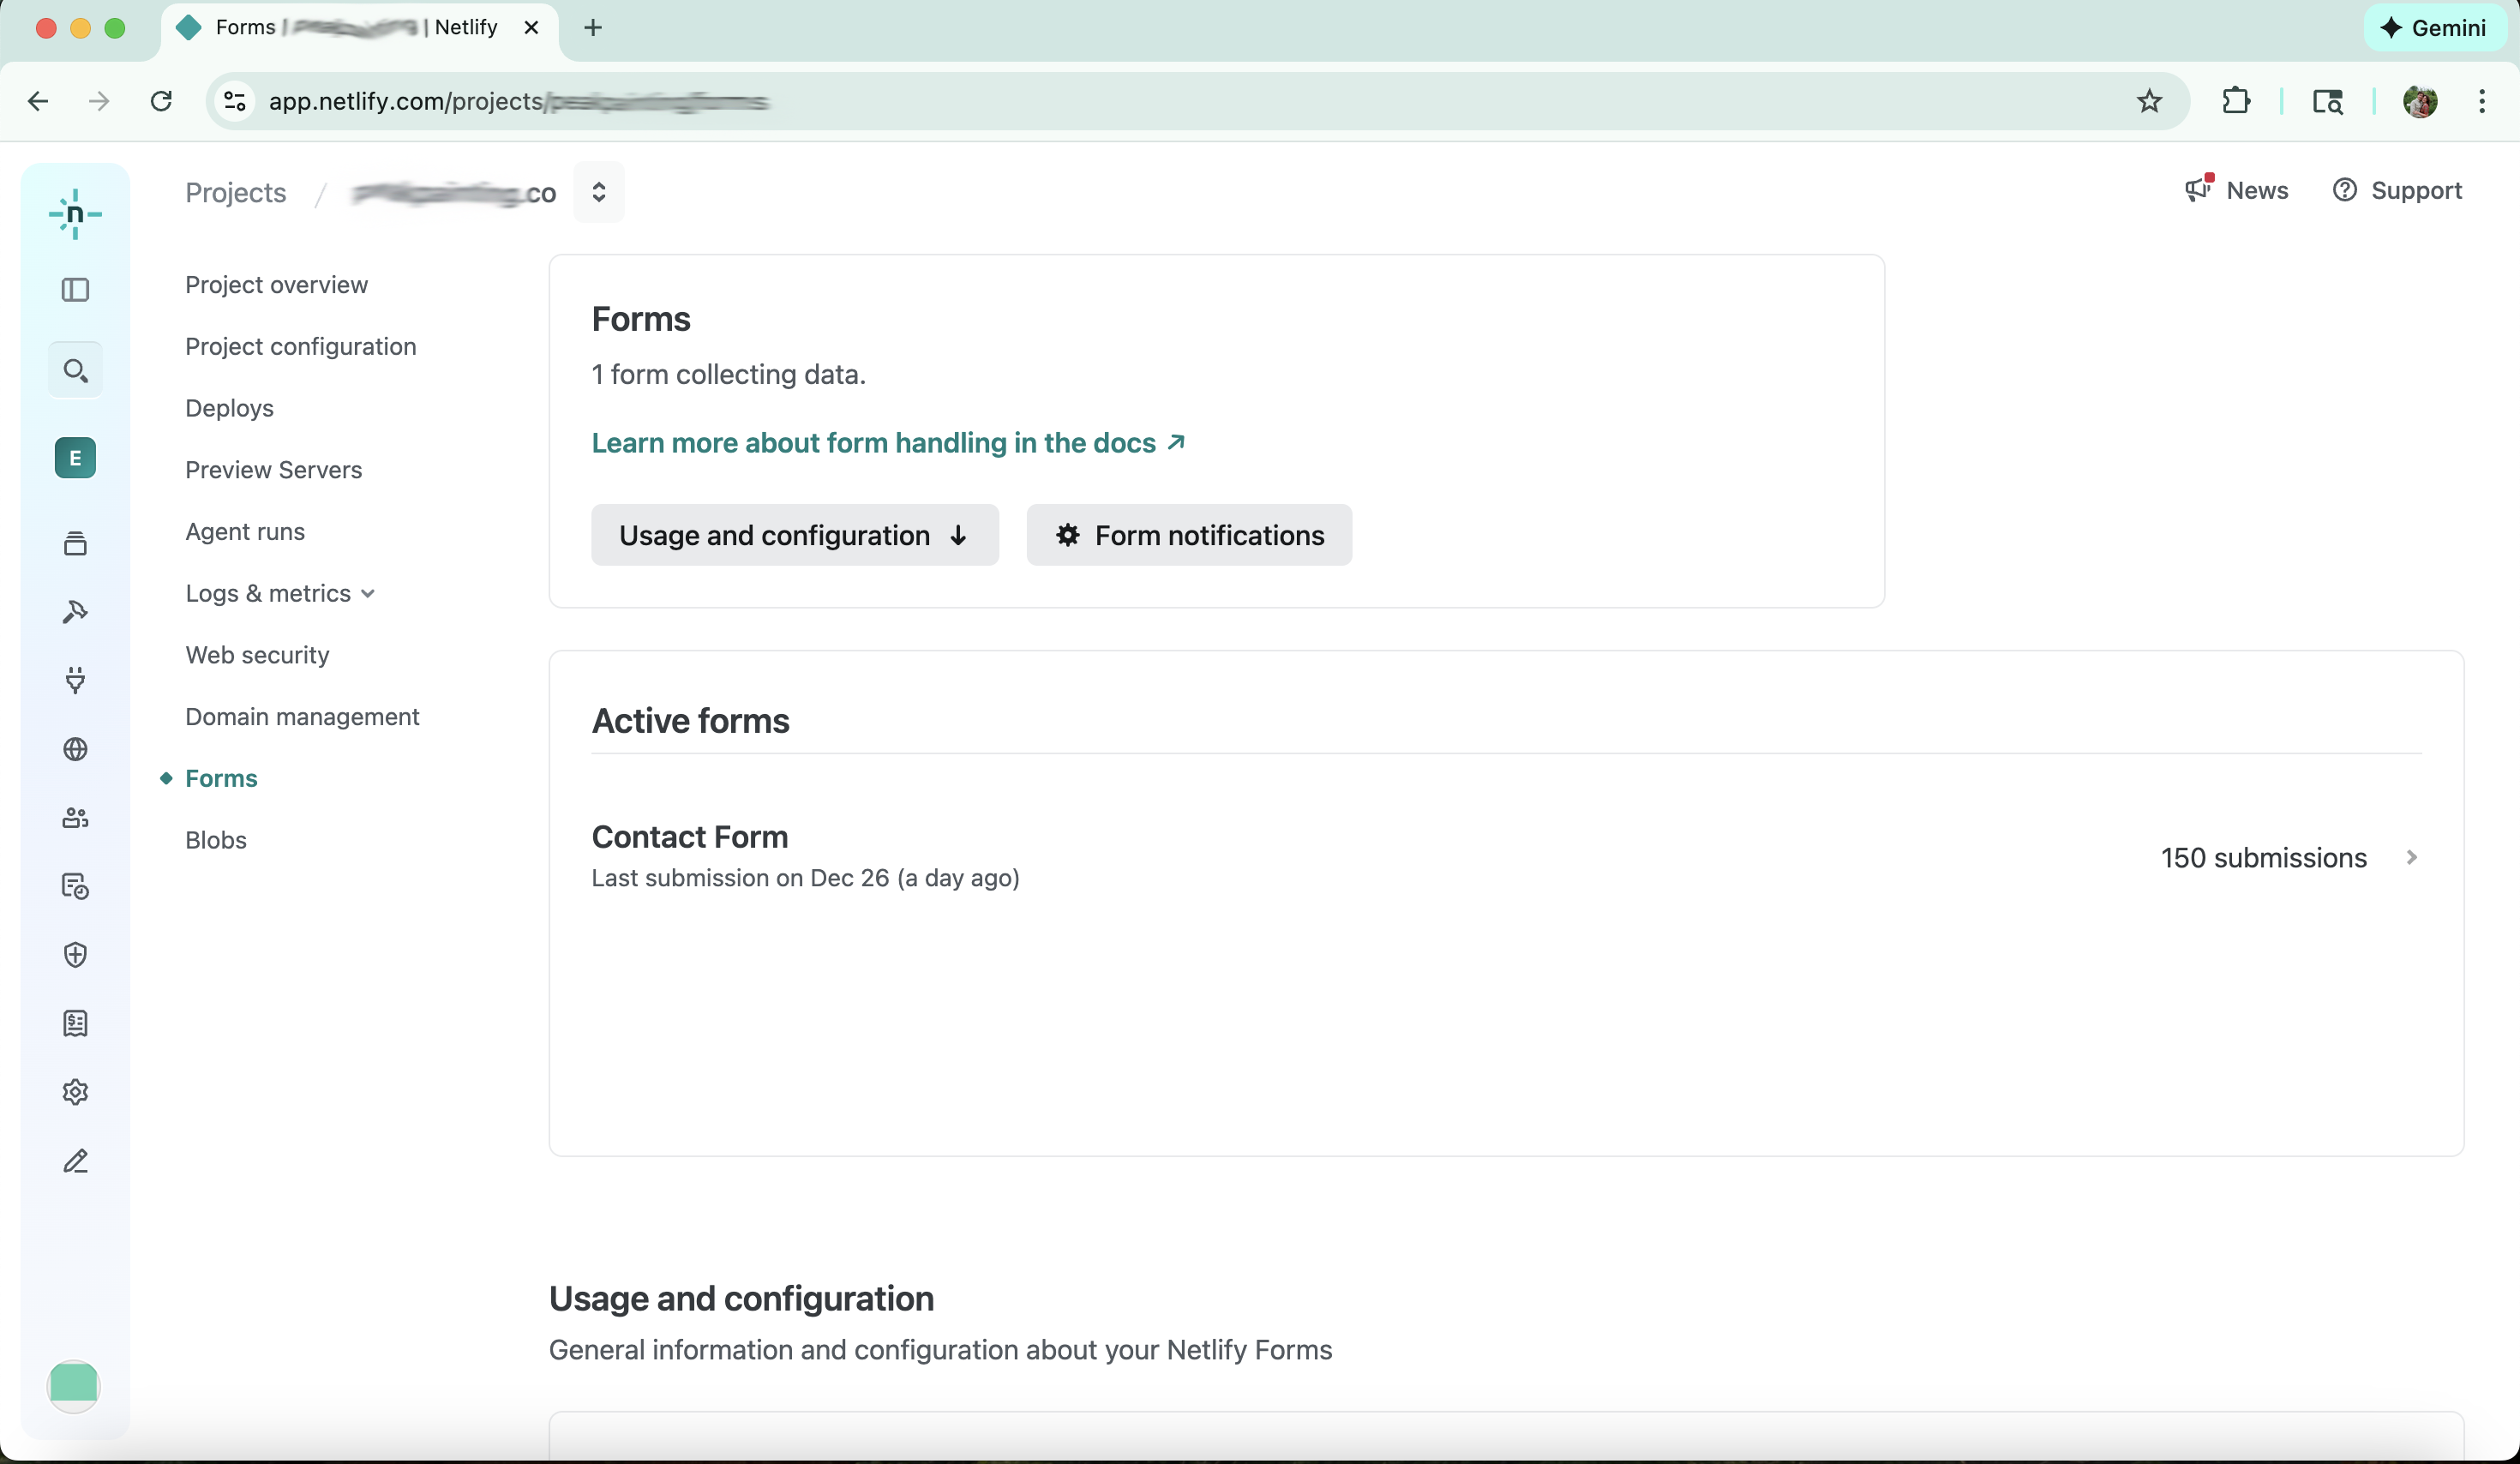Open the search tool in the sidebar
Image resolution: width=2520 pixels, height=1464 pixels.
point(75,369)
